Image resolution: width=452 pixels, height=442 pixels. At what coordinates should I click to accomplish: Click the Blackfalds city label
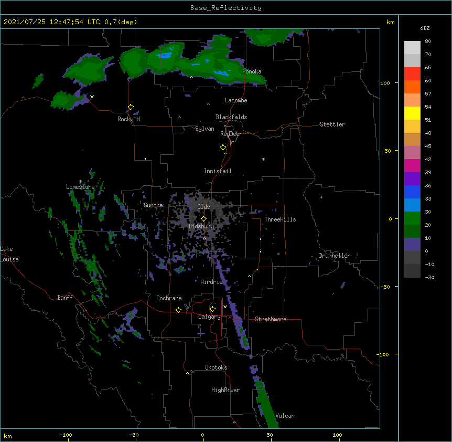click(231, 117)
